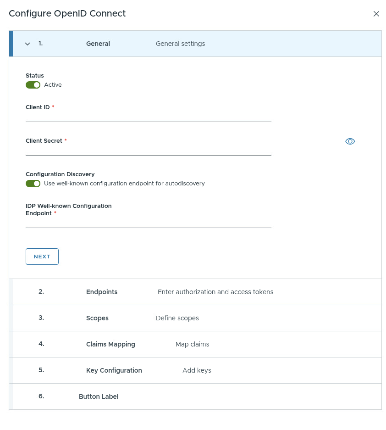This screenshot has width=386, height=430.
Task: Select the IDP Well-known Configuration Endpoint field
Action: (x=148, y=223)
